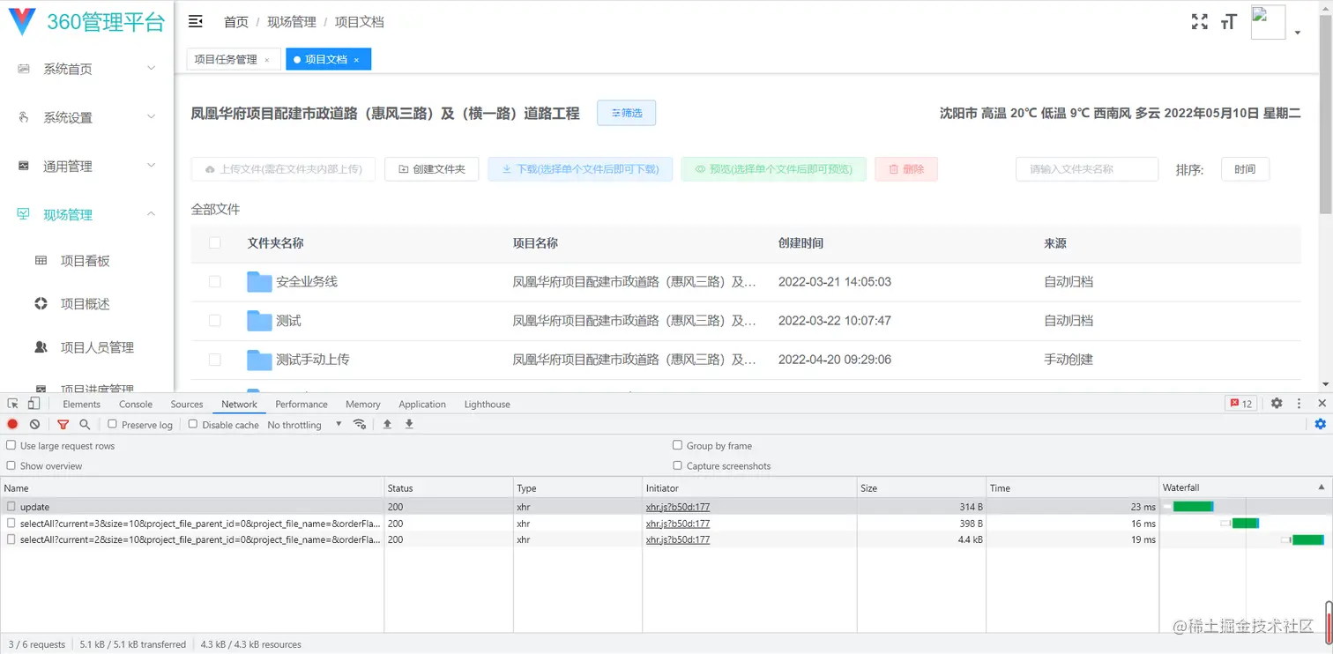Click the 筛选 filter button
Image resolution: width=1333 pixels, height=654 pixels.
[626, 113]
